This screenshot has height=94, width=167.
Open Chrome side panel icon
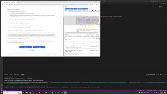tap(95, 5)
